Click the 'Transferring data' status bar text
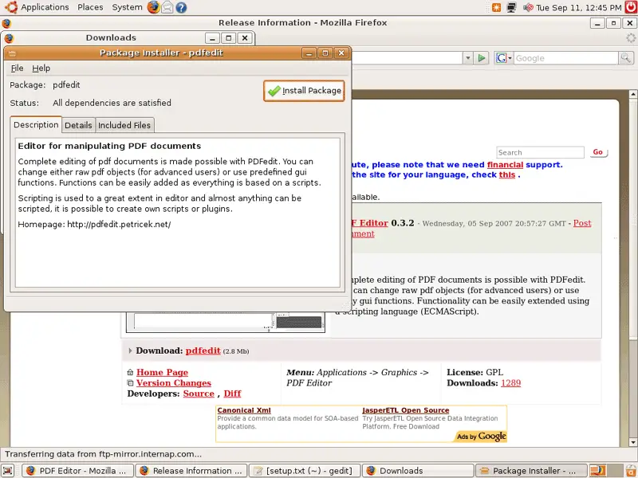 pos(104,454)
